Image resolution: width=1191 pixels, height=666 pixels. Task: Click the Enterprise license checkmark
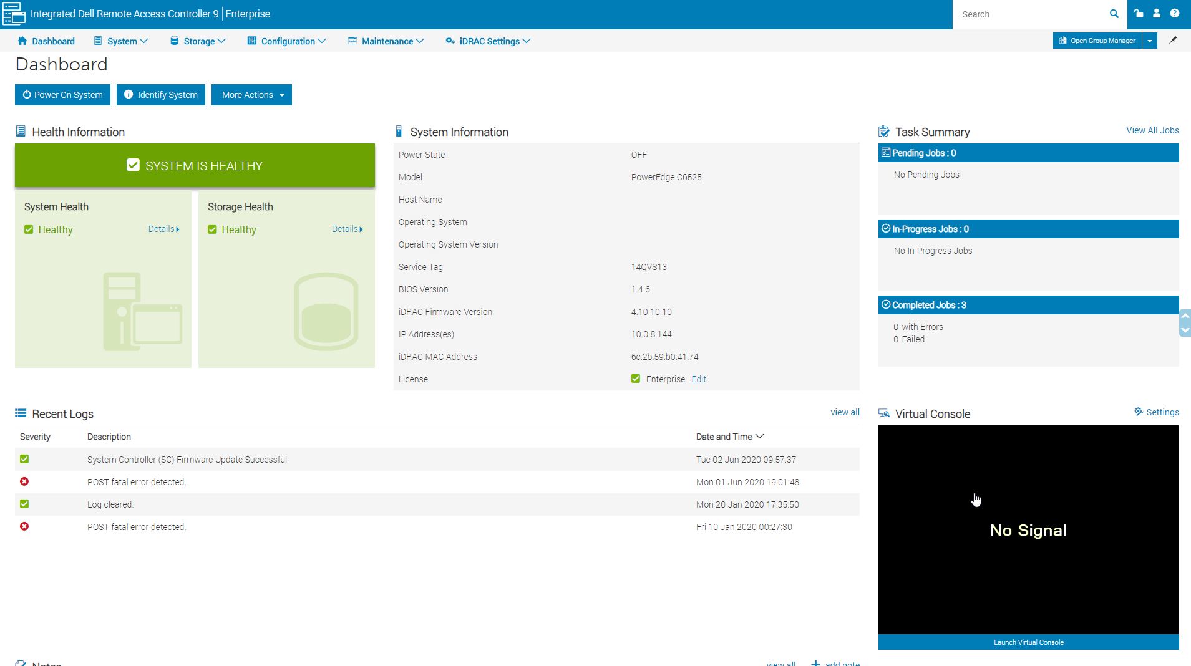click(635, 379)
